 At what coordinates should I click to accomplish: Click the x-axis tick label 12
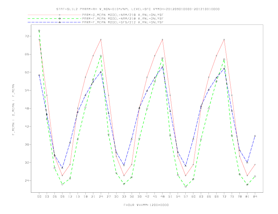click(x=70, y=197)
